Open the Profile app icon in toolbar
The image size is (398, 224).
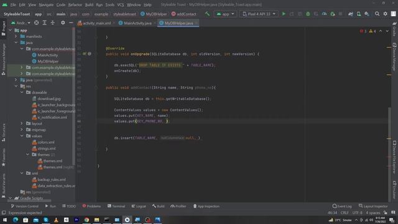coord(324,14)
